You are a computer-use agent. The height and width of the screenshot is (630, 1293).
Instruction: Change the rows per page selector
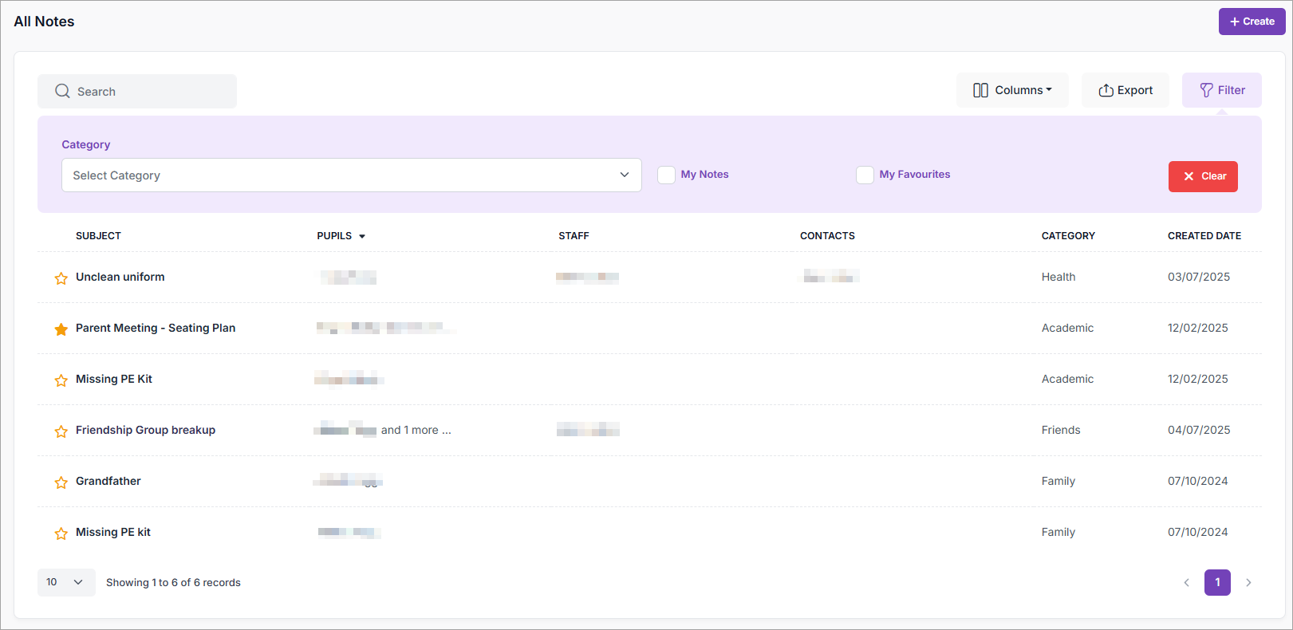(x=65, y=582)
